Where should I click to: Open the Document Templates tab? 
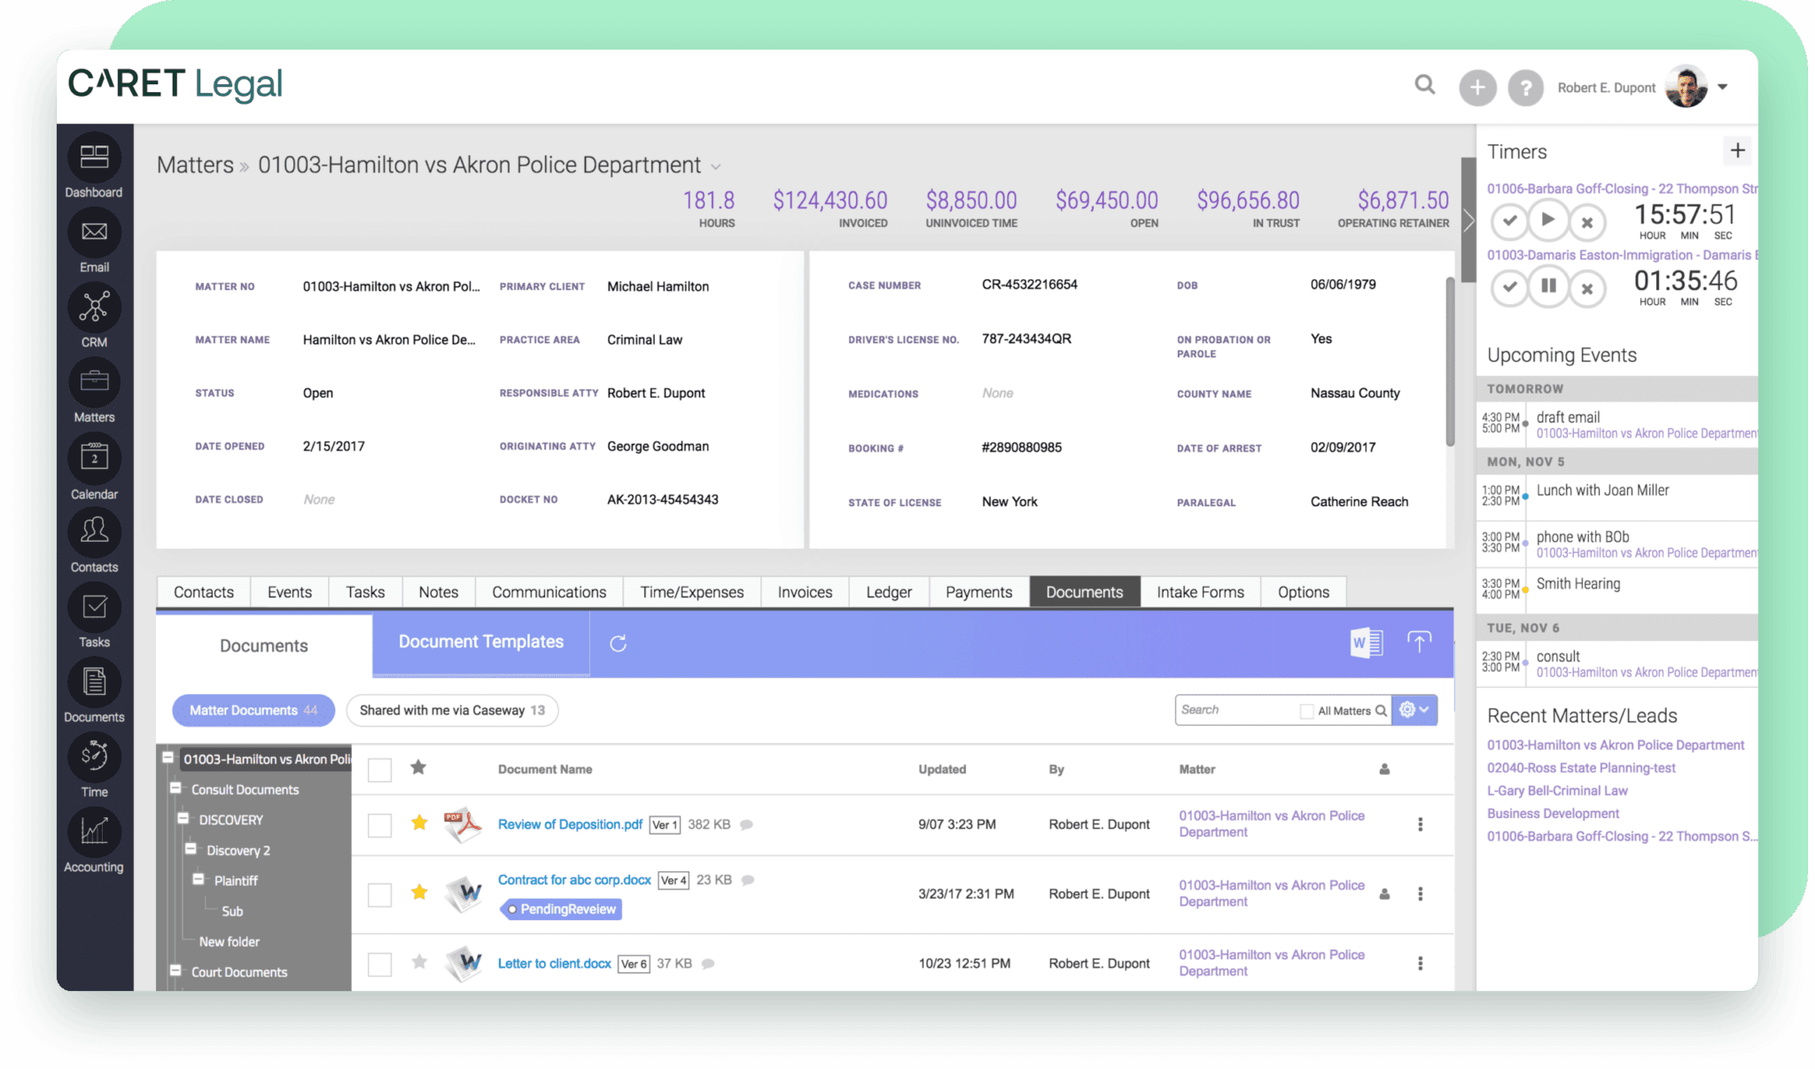[481, 642]
